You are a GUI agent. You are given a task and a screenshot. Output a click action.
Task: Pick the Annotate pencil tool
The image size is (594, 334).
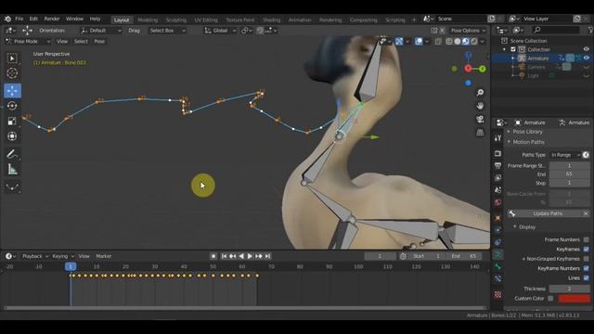[12, 154]
